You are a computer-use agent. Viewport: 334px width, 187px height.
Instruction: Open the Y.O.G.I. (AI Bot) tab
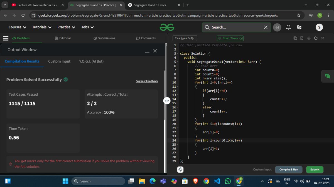91,61
